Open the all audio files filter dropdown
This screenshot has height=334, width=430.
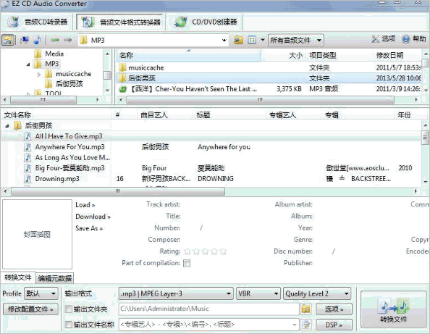tap(295, 41)
